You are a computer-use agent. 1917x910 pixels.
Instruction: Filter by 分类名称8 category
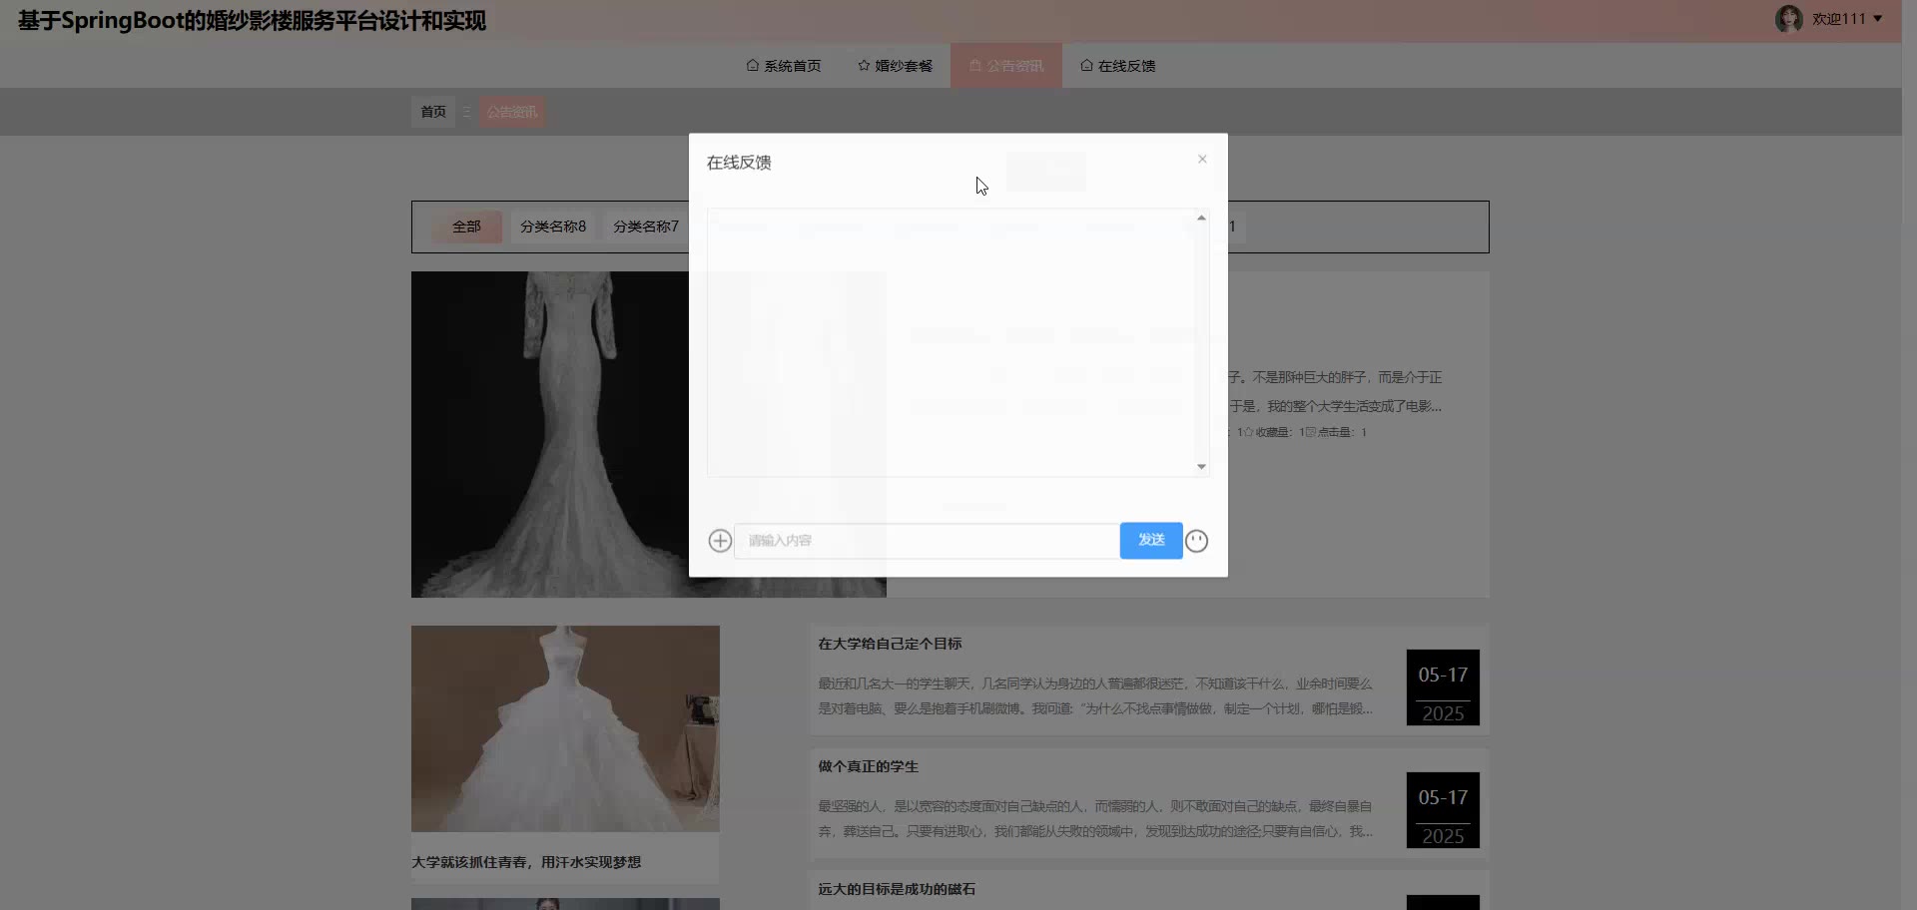pos(553,227)
